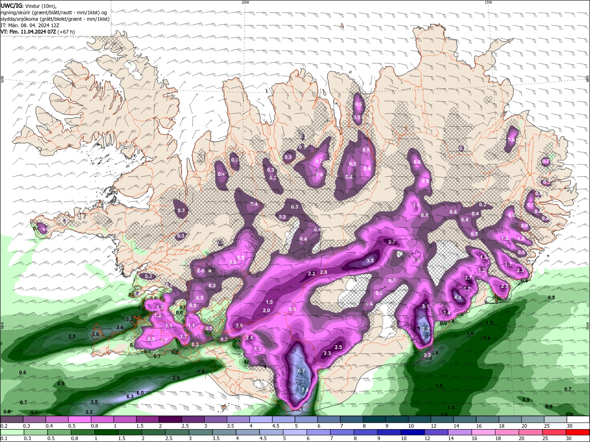590x442 pixels.
Task: Select the upper legend swatch starting at 18
Action: 510,419
